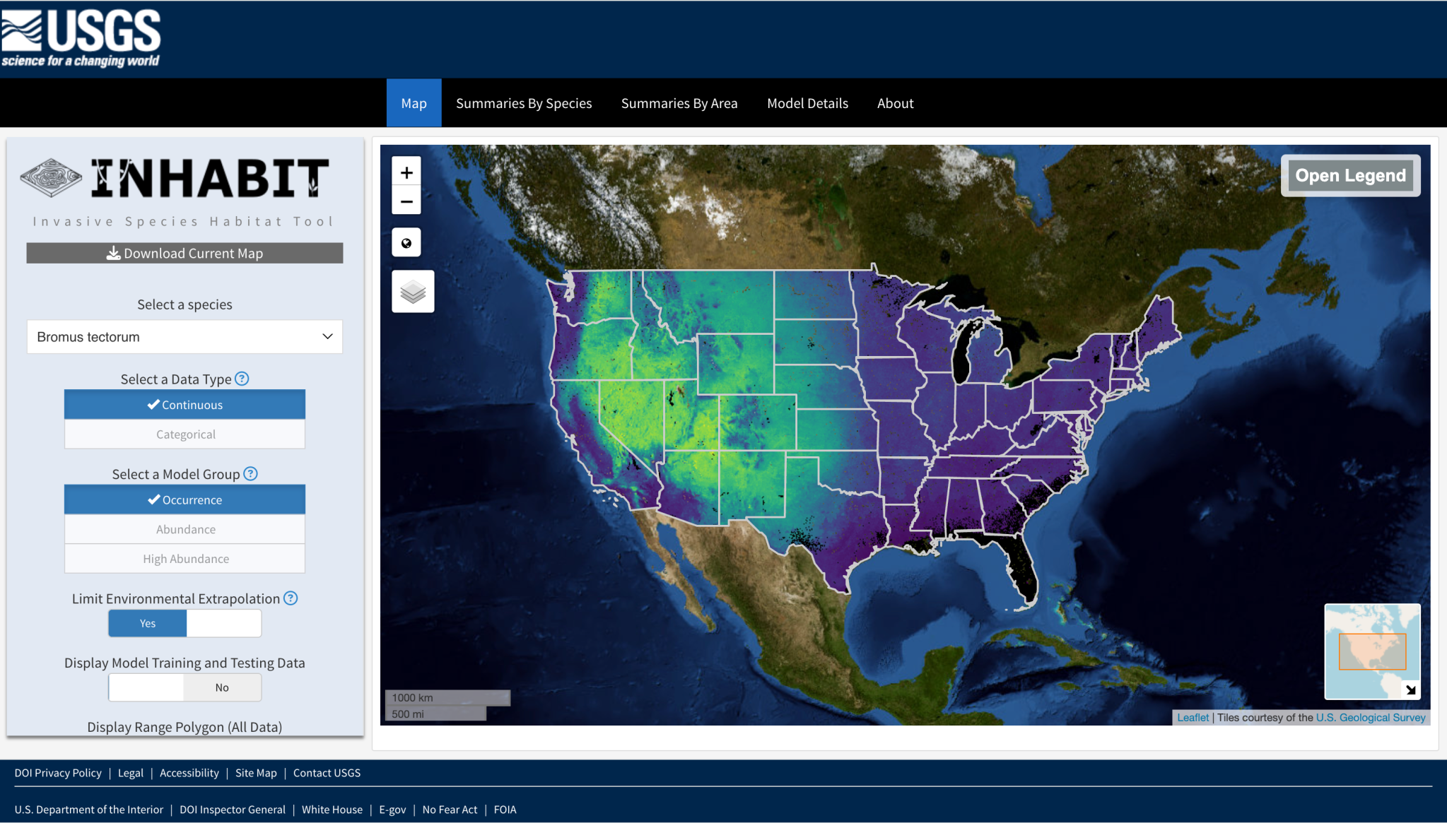Open Summaries By Species tab

click(x=524, y=103)
